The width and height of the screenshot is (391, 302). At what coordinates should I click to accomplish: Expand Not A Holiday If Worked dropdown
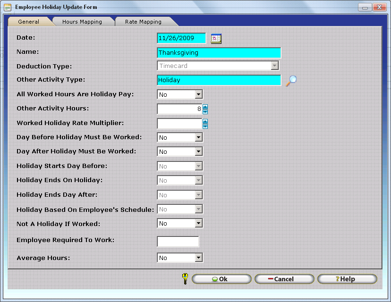[x=198, y=223]
